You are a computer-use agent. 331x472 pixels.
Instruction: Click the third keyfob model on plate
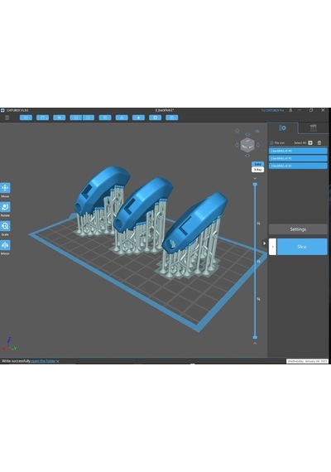pos(194,222)
